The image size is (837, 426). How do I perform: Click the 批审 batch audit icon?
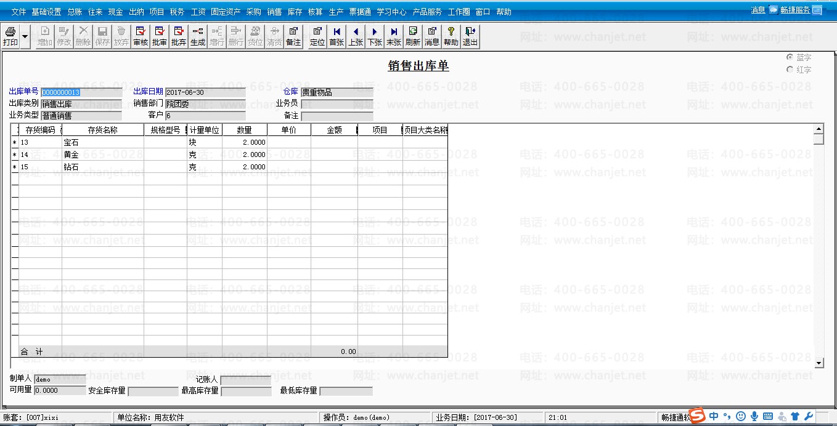click(160, 36)
